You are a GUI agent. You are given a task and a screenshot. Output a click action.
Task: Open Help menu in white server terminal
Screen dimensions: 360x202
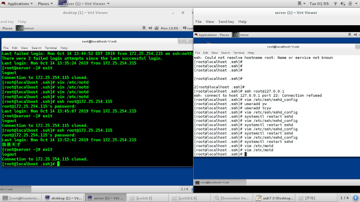pyautogui.click(x=251, y=53)
